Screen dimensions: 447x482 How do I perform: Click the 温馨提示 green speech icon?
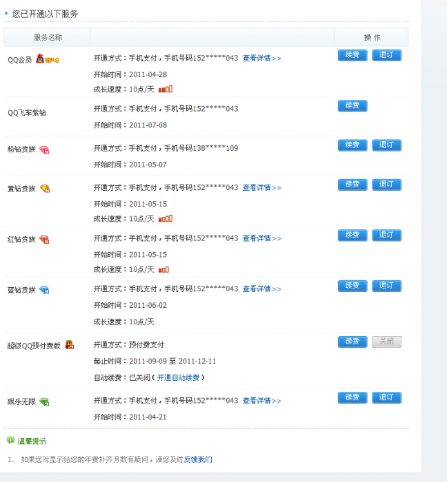tap(11, 440)
